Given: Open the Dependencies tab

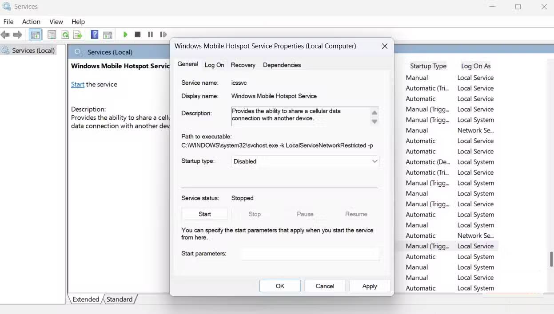Looking at the screenshot, I should tap(282, 65).
